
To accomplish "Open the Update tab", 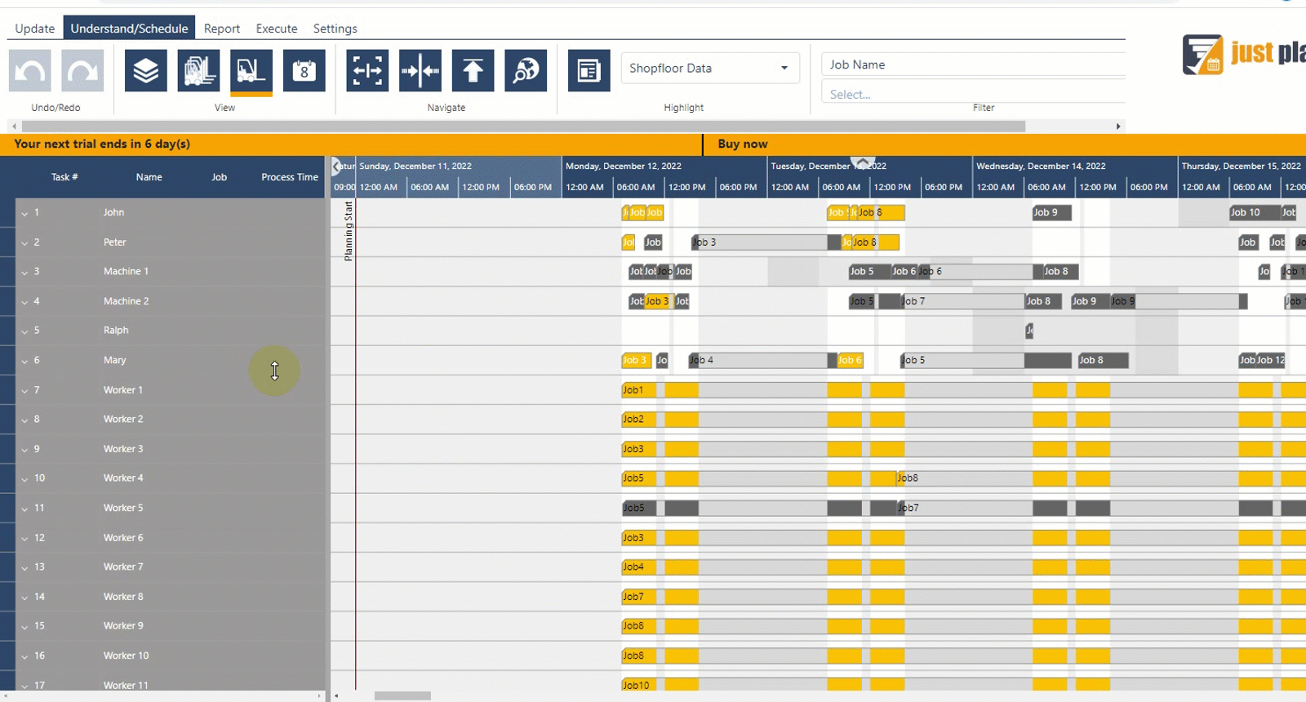I will click(35, 28).
